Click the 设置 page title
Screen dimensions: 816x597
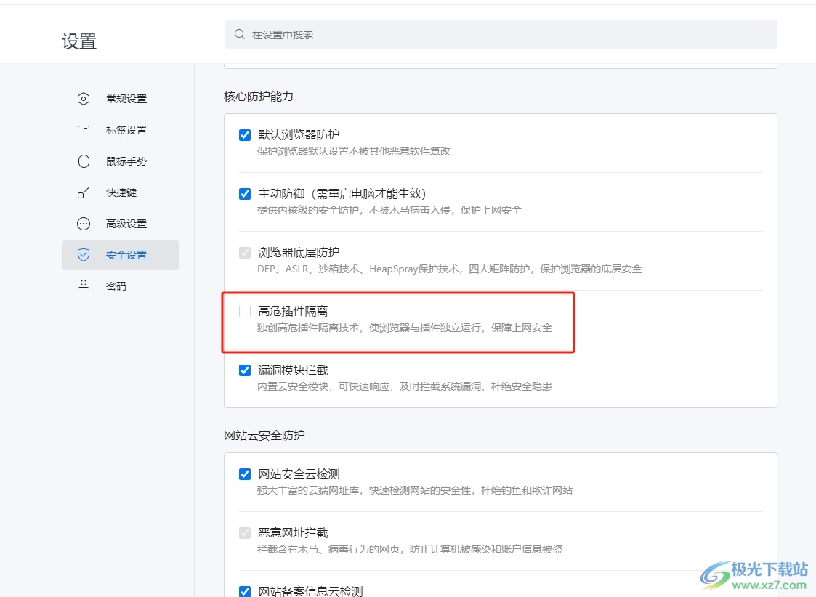point(79,41)
